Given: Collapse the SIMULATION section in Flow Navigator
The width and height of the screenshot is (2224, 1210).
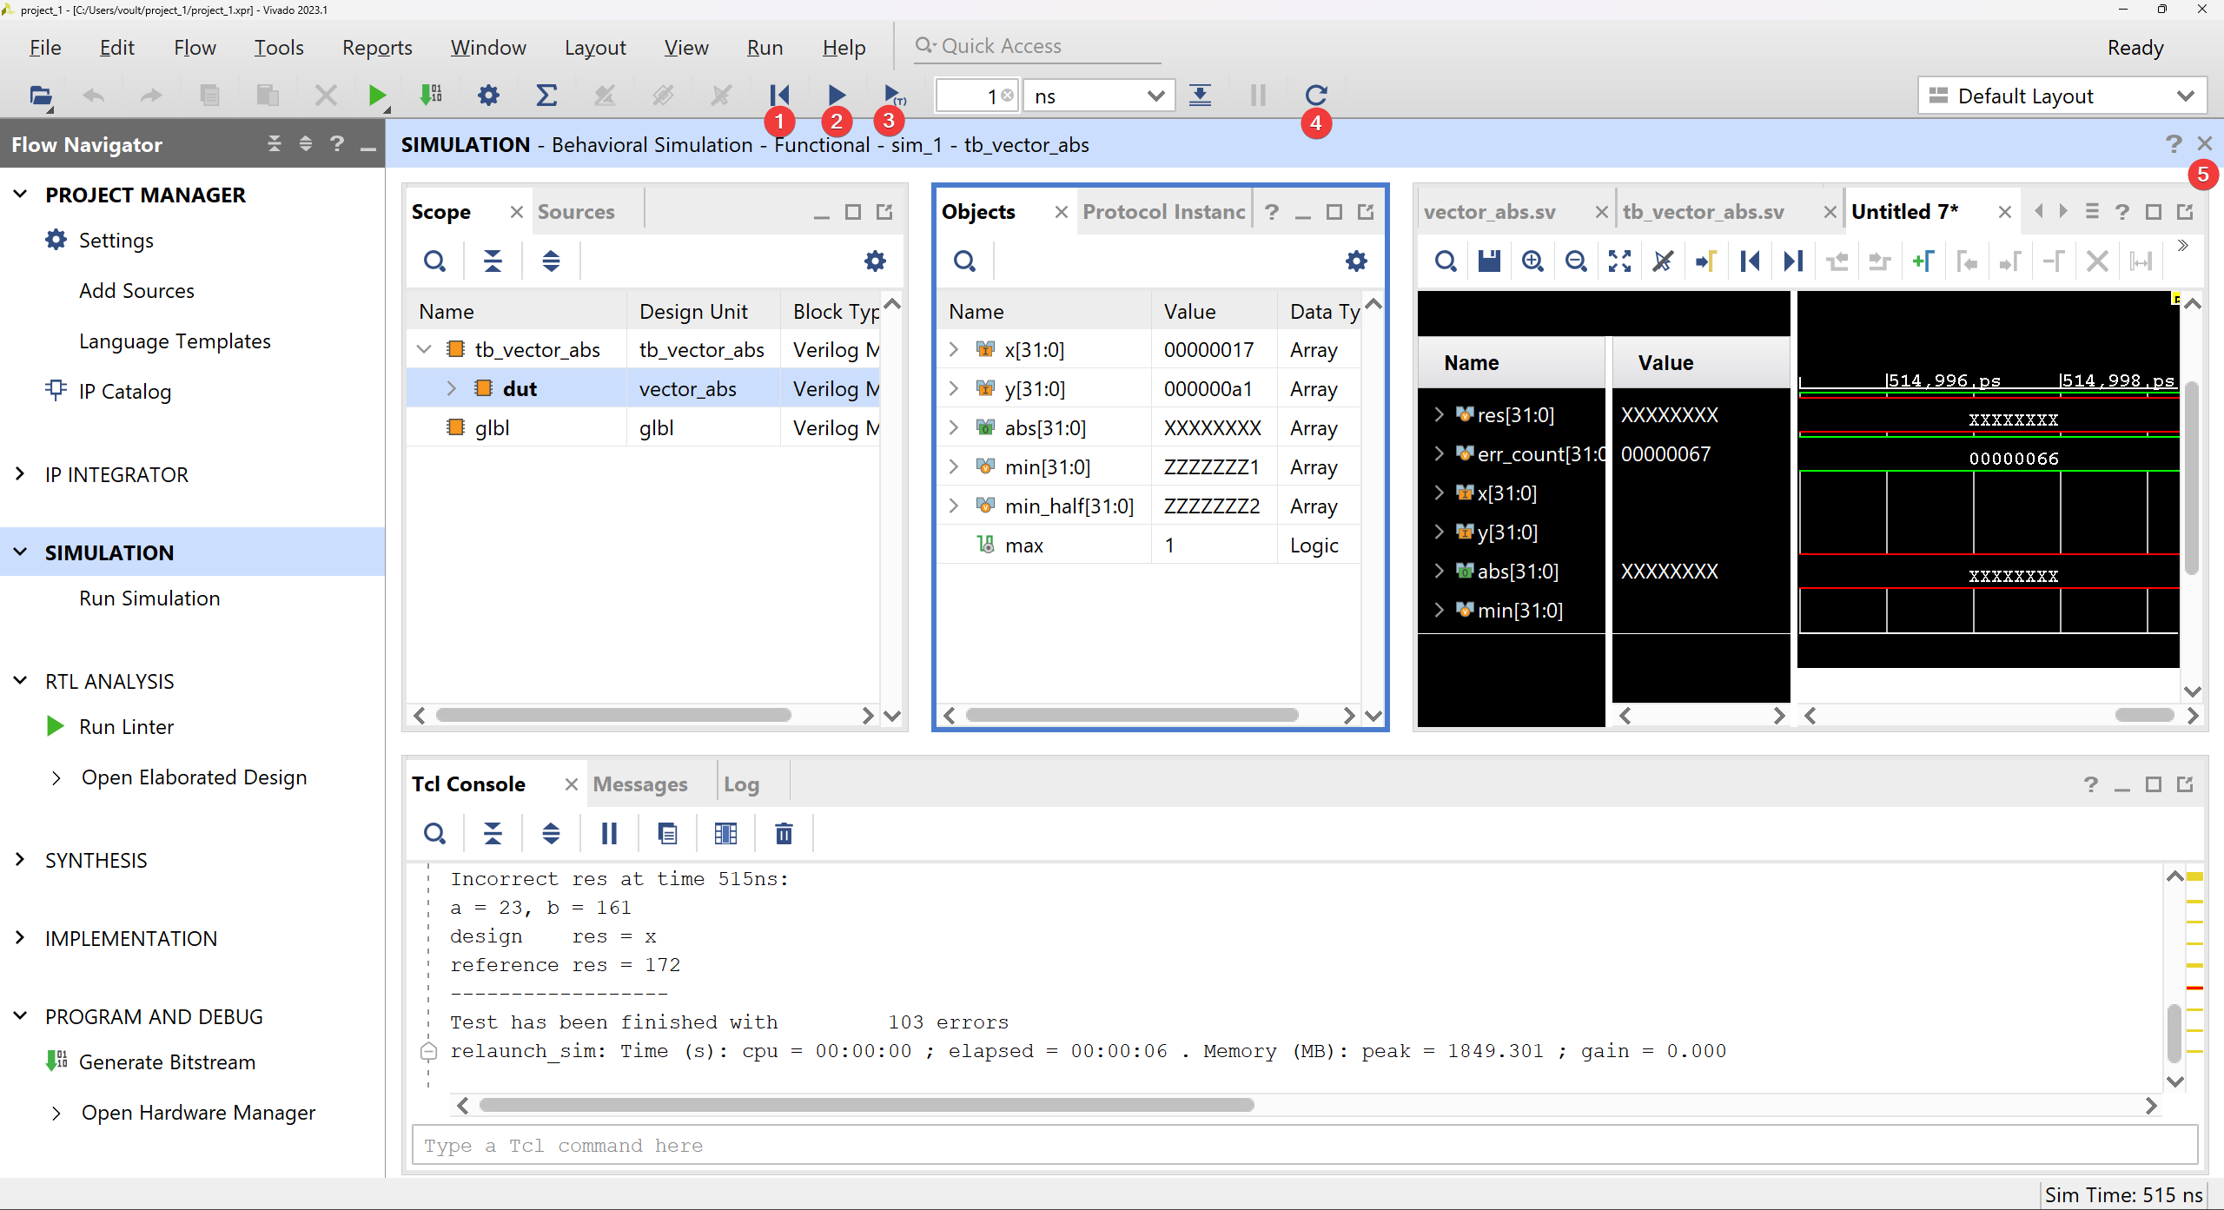Looking at the screenshot, I should click(19, 552).
